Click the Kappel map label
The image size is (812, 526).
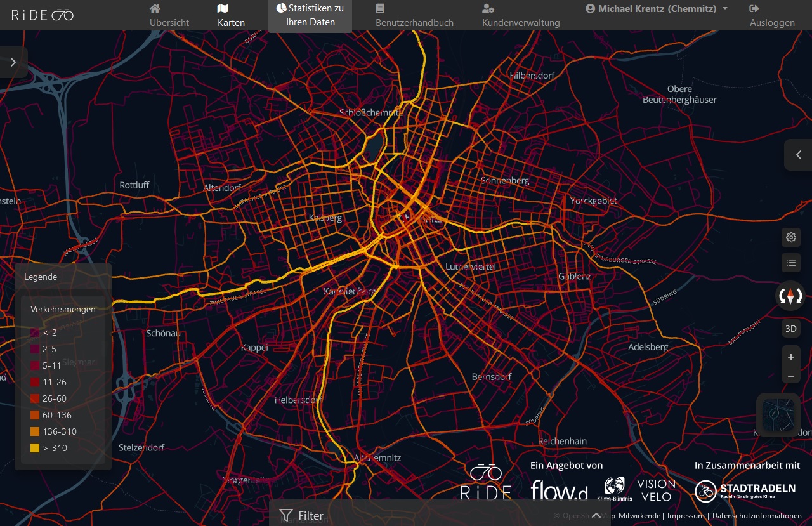254,348
